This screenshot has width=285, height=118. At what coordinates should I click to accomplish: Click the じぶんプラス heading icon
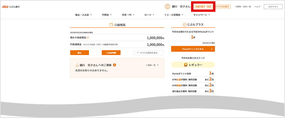click(x=185, y=25)
